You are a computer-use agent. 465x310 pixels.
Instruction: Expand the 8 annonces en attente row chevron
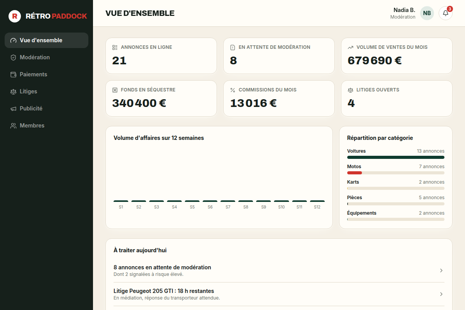441,270
